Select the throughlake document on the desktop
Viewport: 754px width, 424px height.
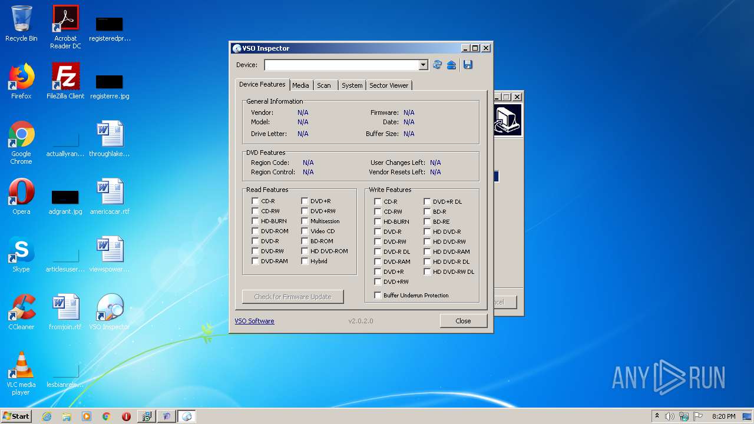pos(110,139)
